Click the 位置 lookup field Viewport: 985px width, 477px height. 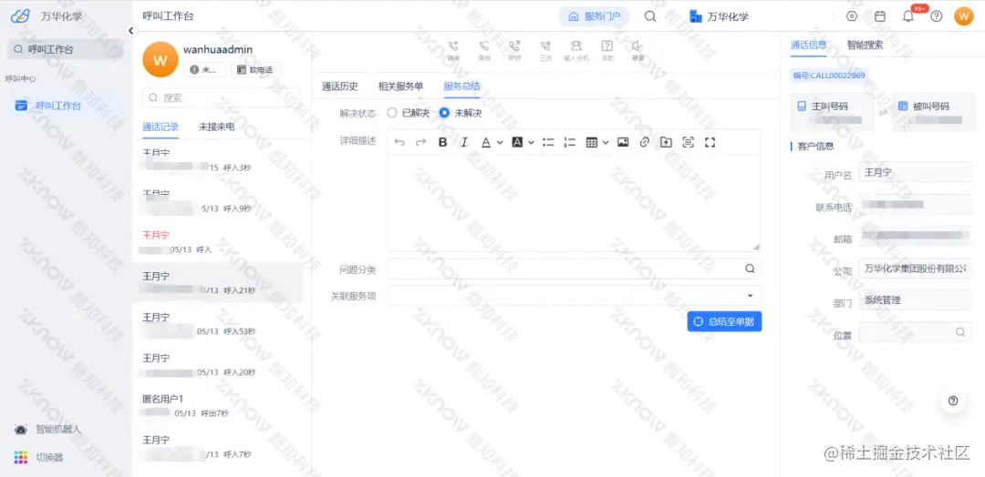[916, 332]
